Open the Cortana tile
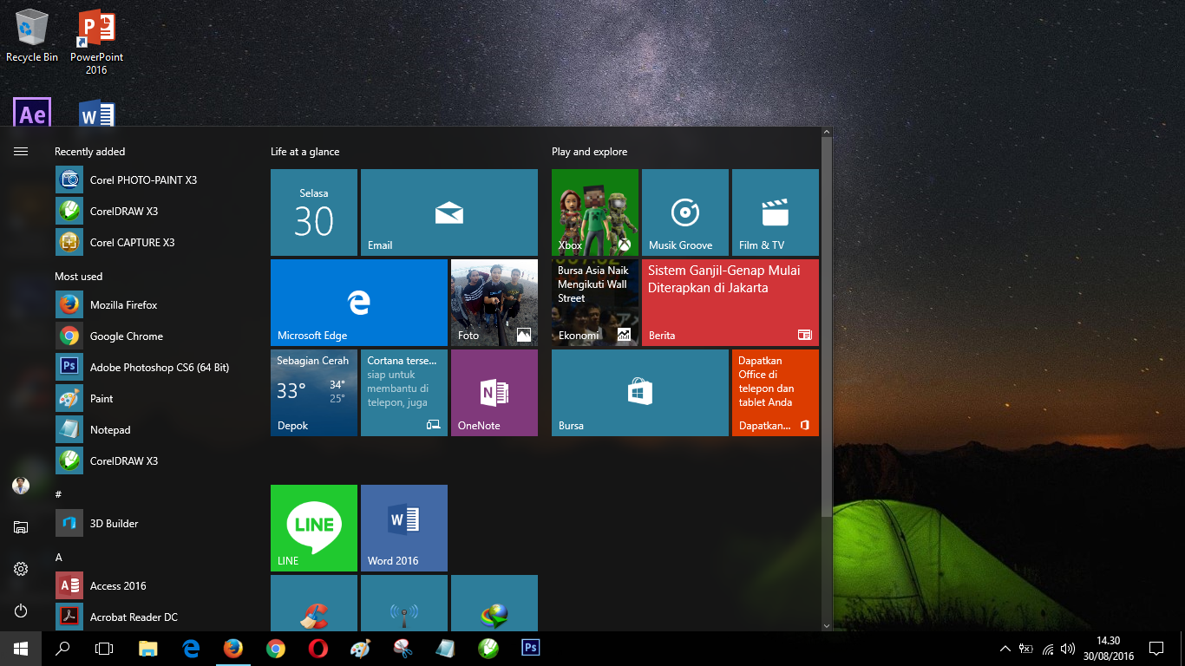The width and height of the screenshot is (1185, 666). pos(404,393)
